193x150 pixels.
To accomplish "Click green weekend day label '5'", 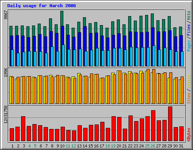I will 35,146.
